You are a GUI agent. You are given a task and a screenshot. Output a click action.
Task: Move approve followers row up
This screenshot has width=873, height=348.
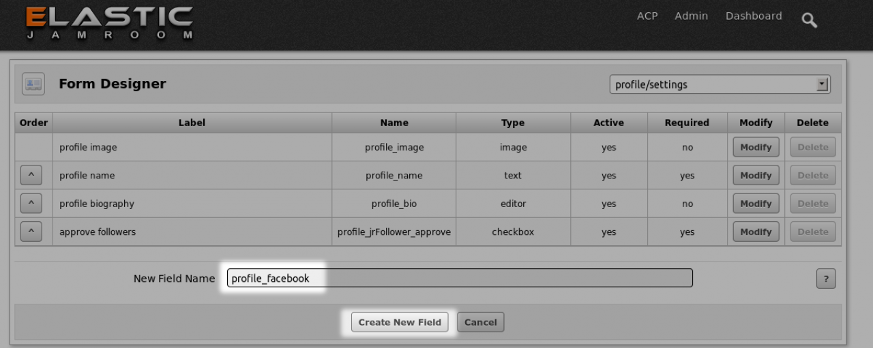tap(31, 232)
